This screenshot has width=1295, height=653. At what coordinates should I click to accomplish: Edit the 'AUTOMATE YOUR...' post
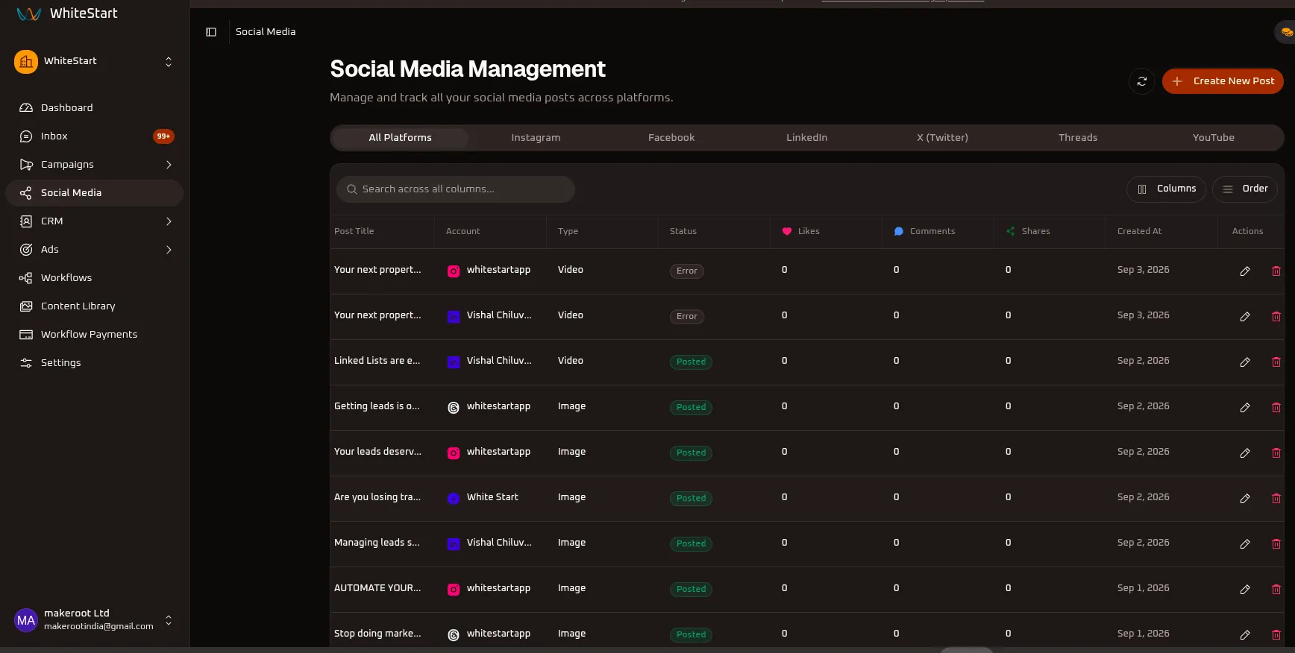point(1245,590)
